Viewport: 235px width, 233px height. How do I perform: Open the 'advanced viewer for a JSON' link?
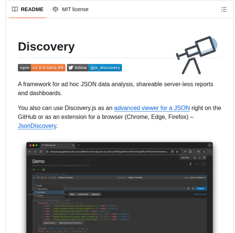coord(152,108)
